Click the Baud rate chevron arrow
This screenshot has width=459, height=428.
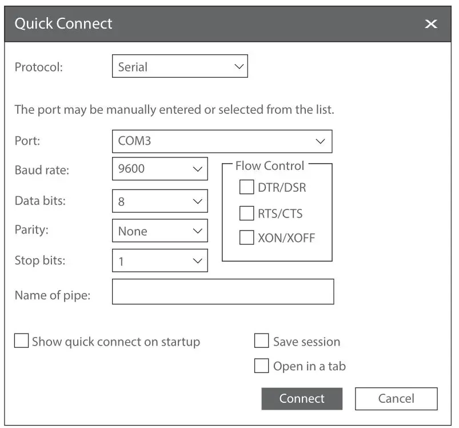(197, 169)
